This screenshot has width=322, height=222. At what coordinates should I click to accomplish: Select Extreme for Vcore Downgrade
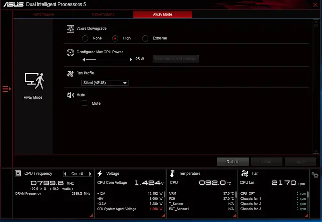pos(145,38)
